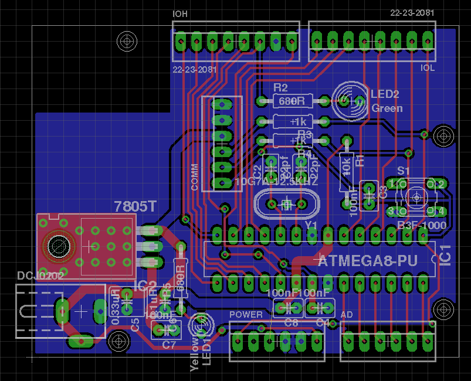Click the 100nF capacitor C3
471x381 pixels.
click(x=368, y=193)
